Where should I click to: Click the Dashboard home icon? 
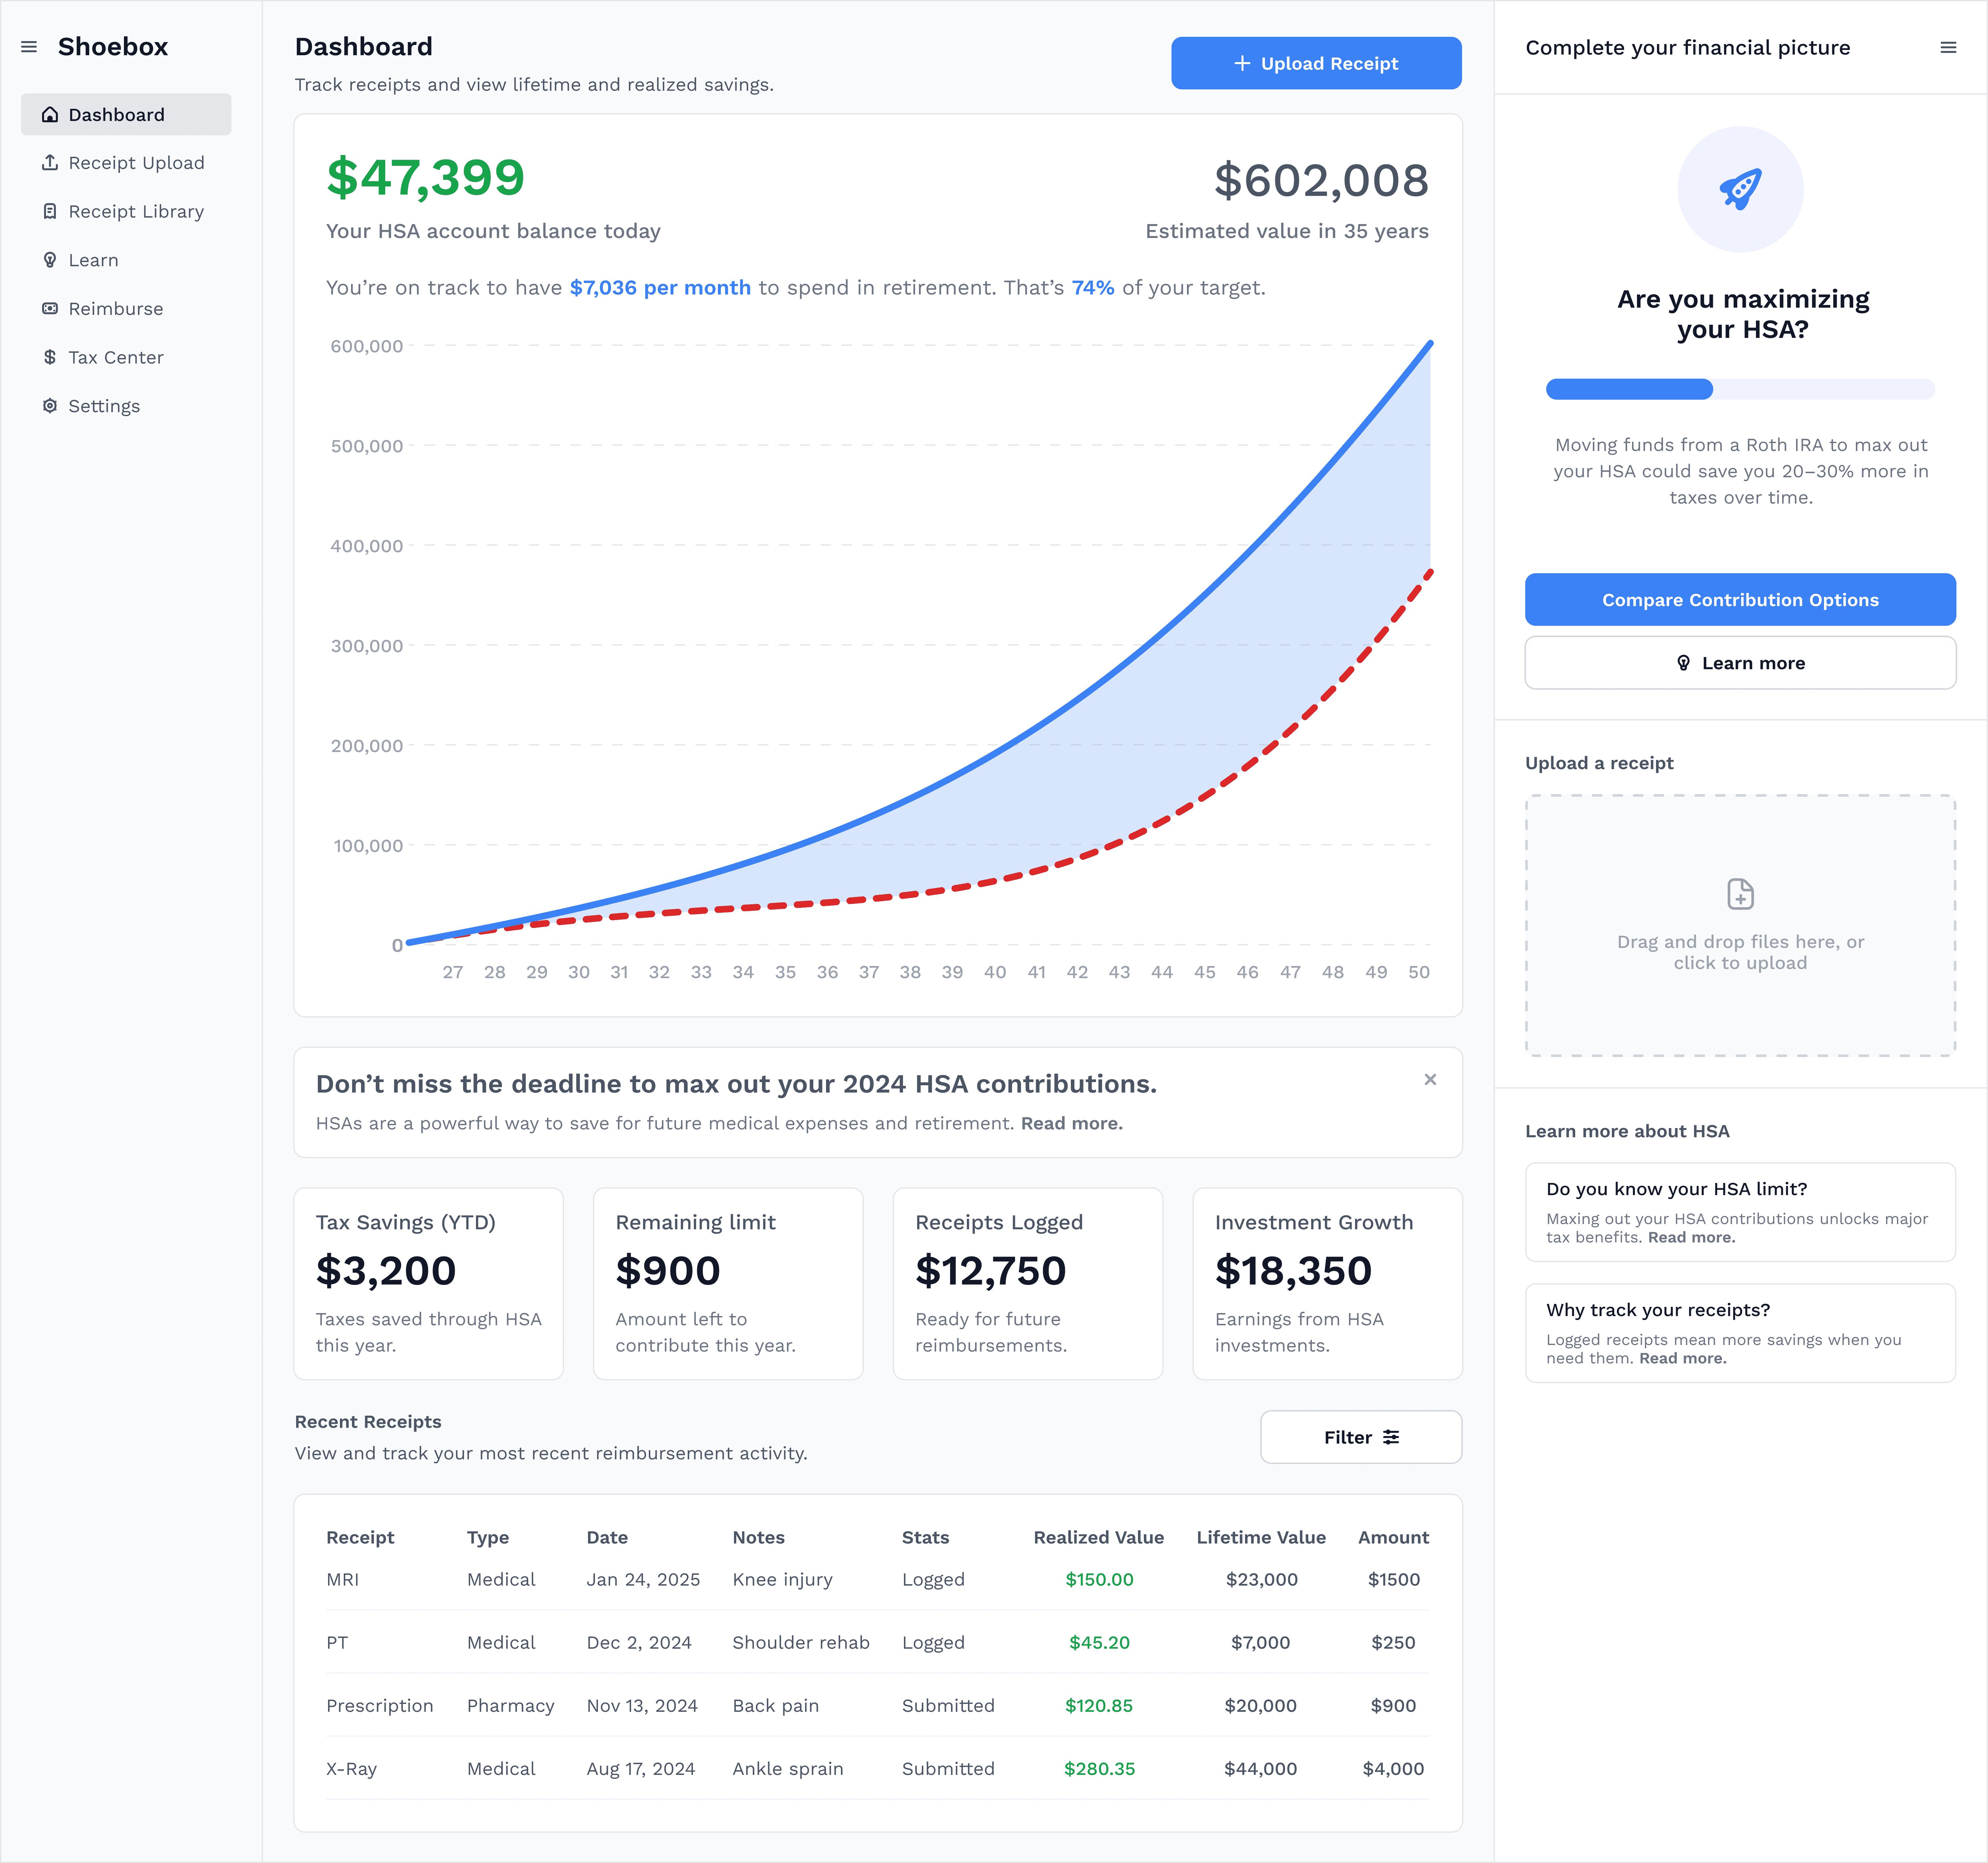[50, 115]
